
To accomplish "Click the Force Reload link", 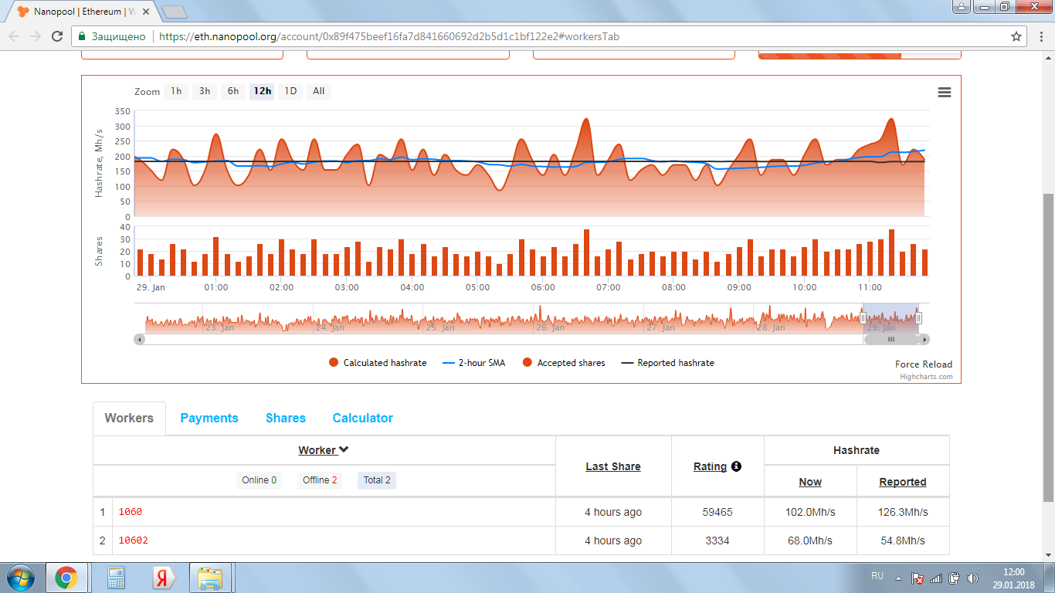I will tap(924, 364).
